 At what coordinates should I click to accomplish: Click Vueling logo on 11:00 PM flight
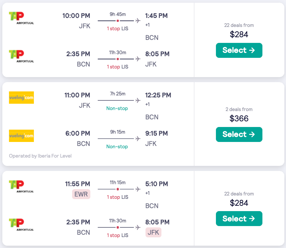point(21,97)
